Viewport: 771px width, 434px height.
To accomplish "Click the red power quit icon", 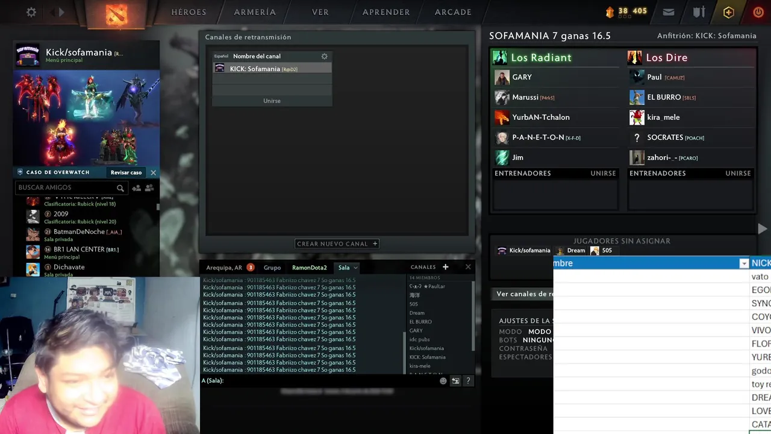I will [x=758, y=12].
